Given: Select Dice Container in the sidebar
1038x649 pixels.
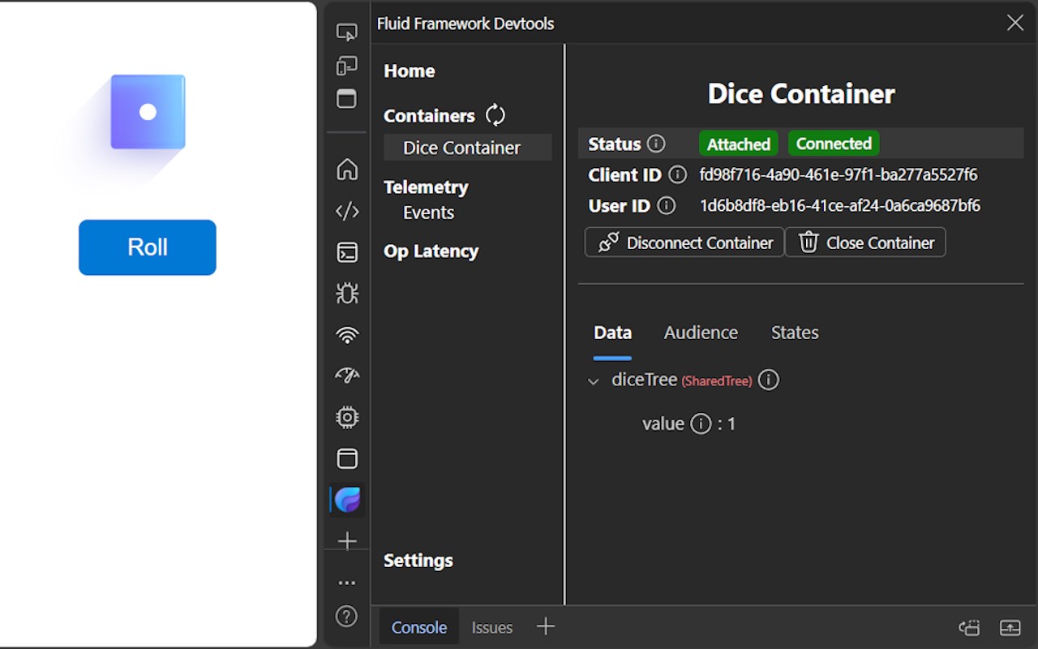Looking at the screenshot, I should 461,148.
